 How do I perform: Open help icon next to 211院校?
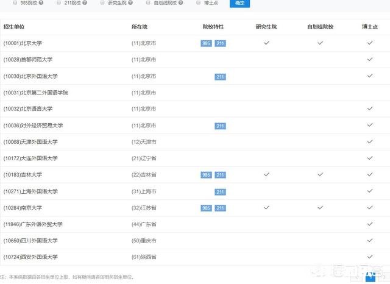pos(85,2)
